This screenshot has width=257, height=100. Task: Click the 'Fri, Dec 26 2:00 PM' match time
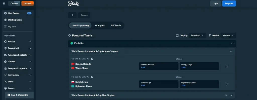coord(80,59)
